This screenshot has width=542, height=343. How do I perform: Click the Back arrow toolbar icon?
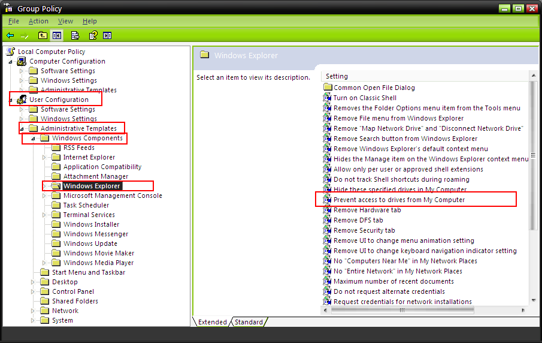(10, 35)
